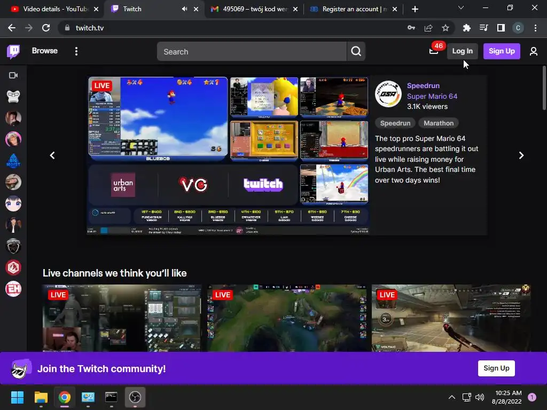The image size is (547, 410).
Task: Open the terminal window taskbar icon
Action: pyautogui.click(x=111, y=397)
